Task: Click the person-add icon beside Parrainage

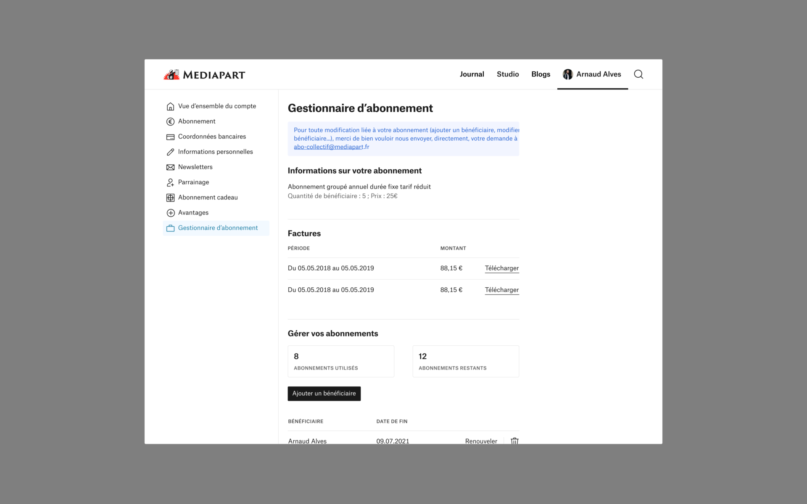Action: (170, 182)
